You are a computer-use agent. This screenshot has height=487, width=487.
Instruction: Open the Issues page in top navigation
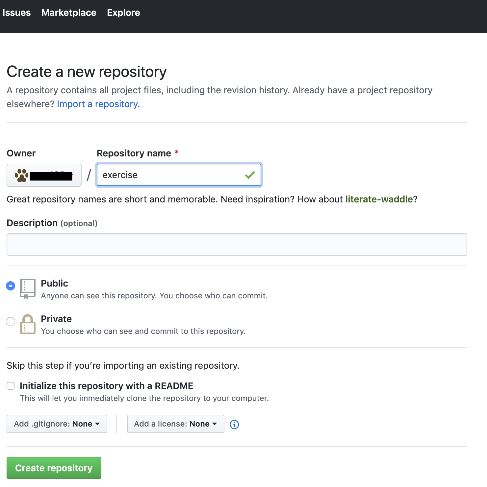pyautogui.click(x=16, y=12)
